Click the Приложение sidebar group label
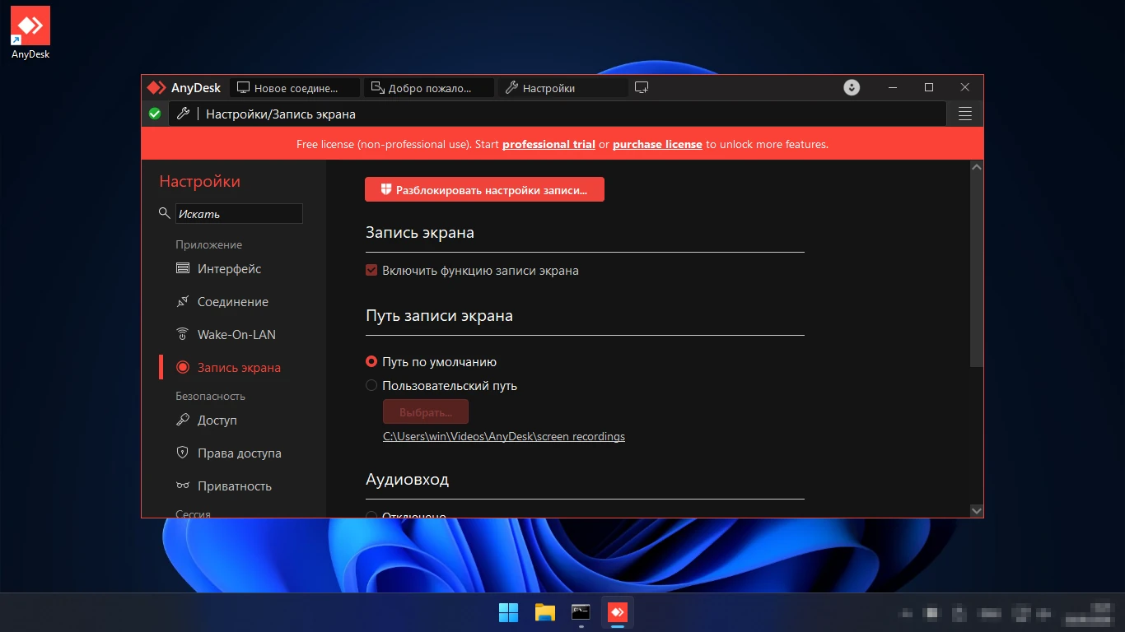Viewport: 1125px width, 632px height. click(x=209, y=244)
